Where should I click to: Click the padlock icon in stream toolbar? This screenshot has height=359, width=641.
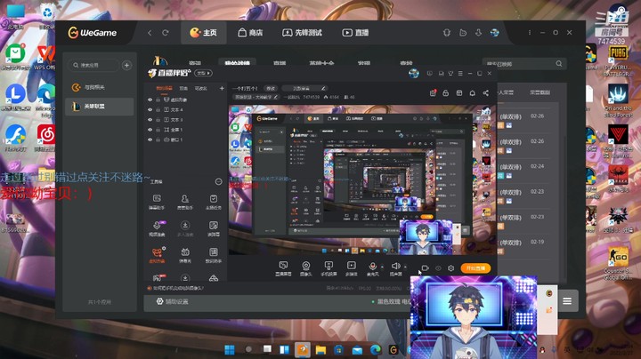click(x=446, y=93)
